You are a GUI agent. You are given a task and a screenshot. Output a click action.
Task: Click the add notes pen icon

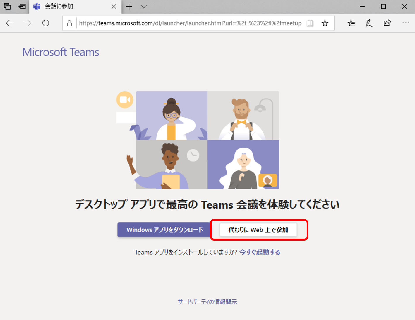369,23
